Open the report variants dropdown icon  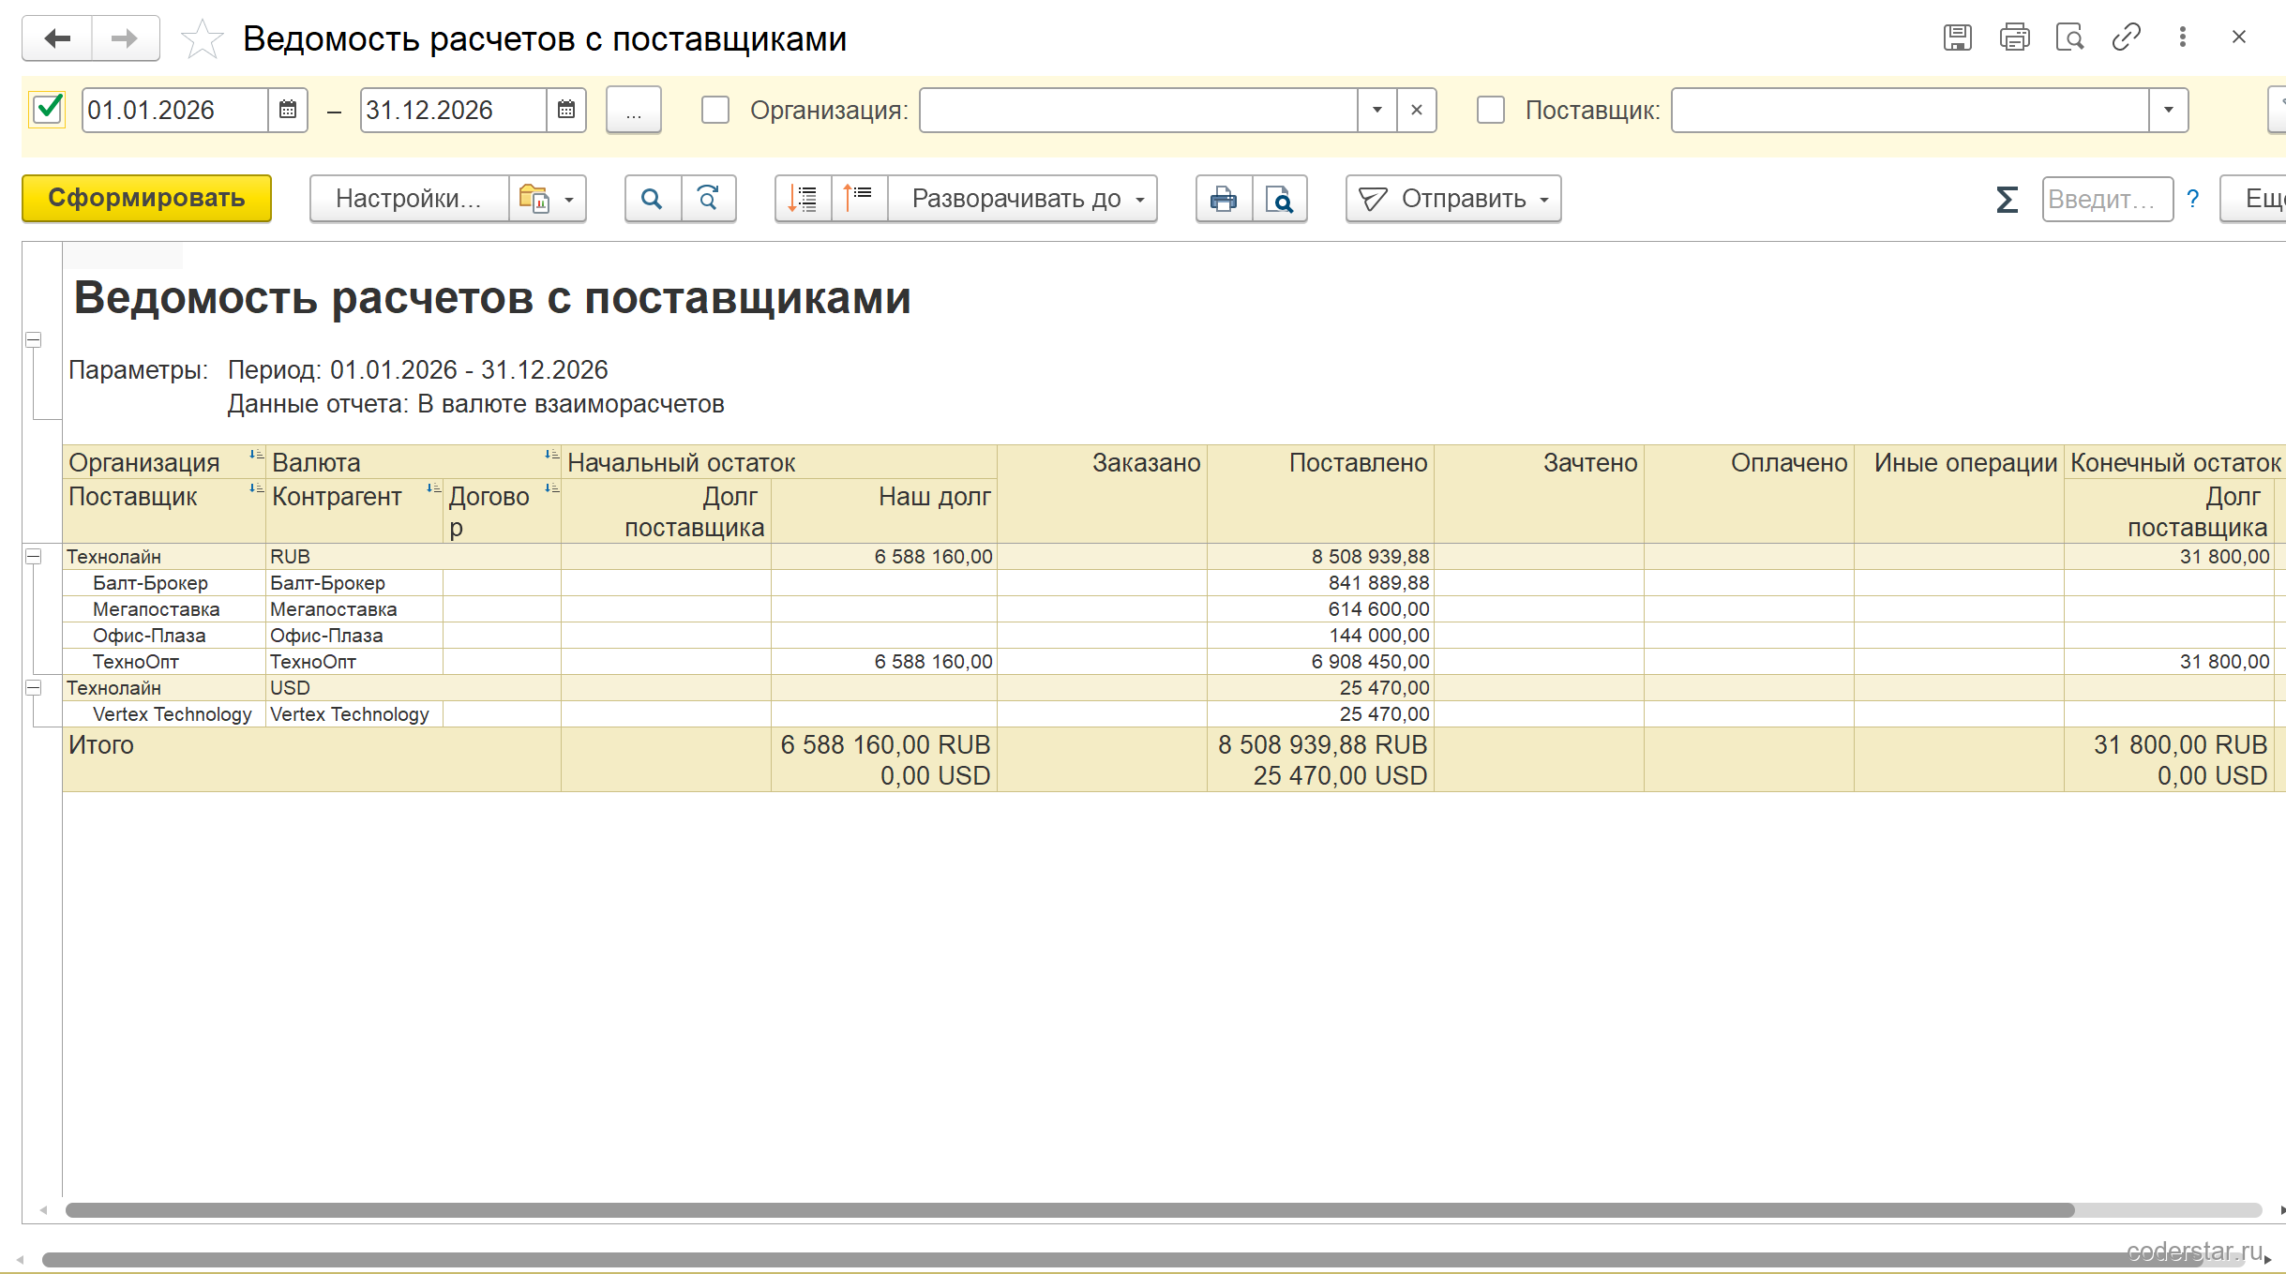(548, 198)
